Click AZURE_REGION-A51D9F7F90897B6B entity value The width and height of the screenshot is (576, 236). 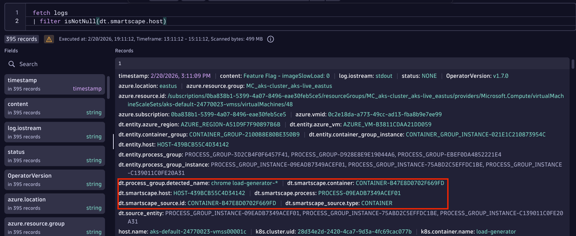pos(230,124)
